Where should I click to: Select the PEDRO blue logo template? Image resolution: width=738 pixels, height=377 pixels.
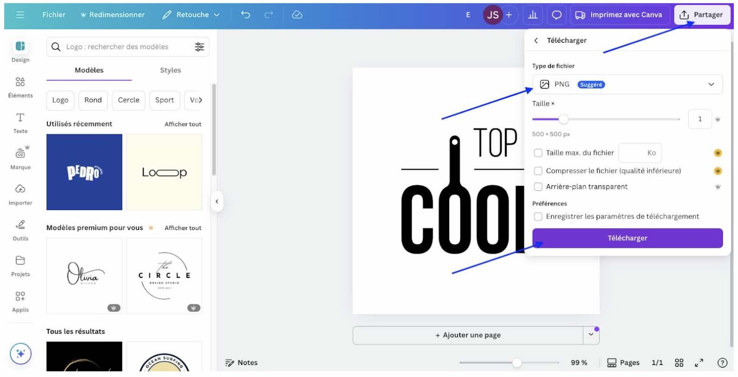pos(84,172)
